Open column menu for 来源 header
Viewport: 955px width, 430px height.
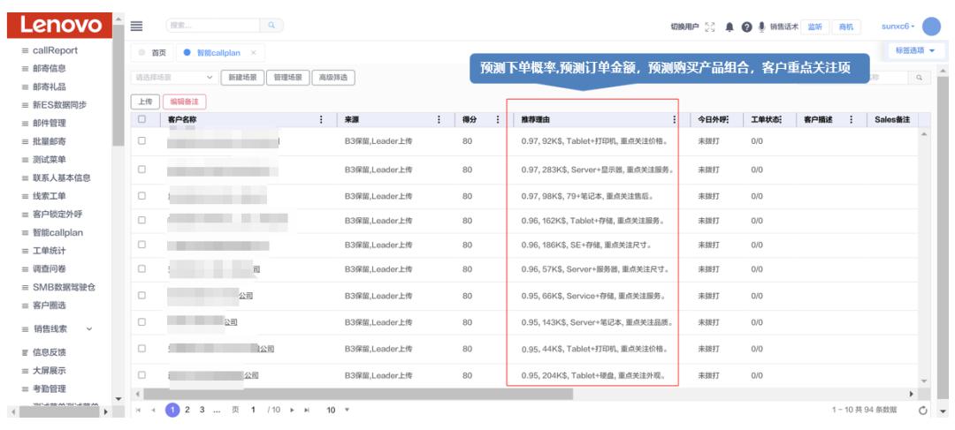point(439,120)
